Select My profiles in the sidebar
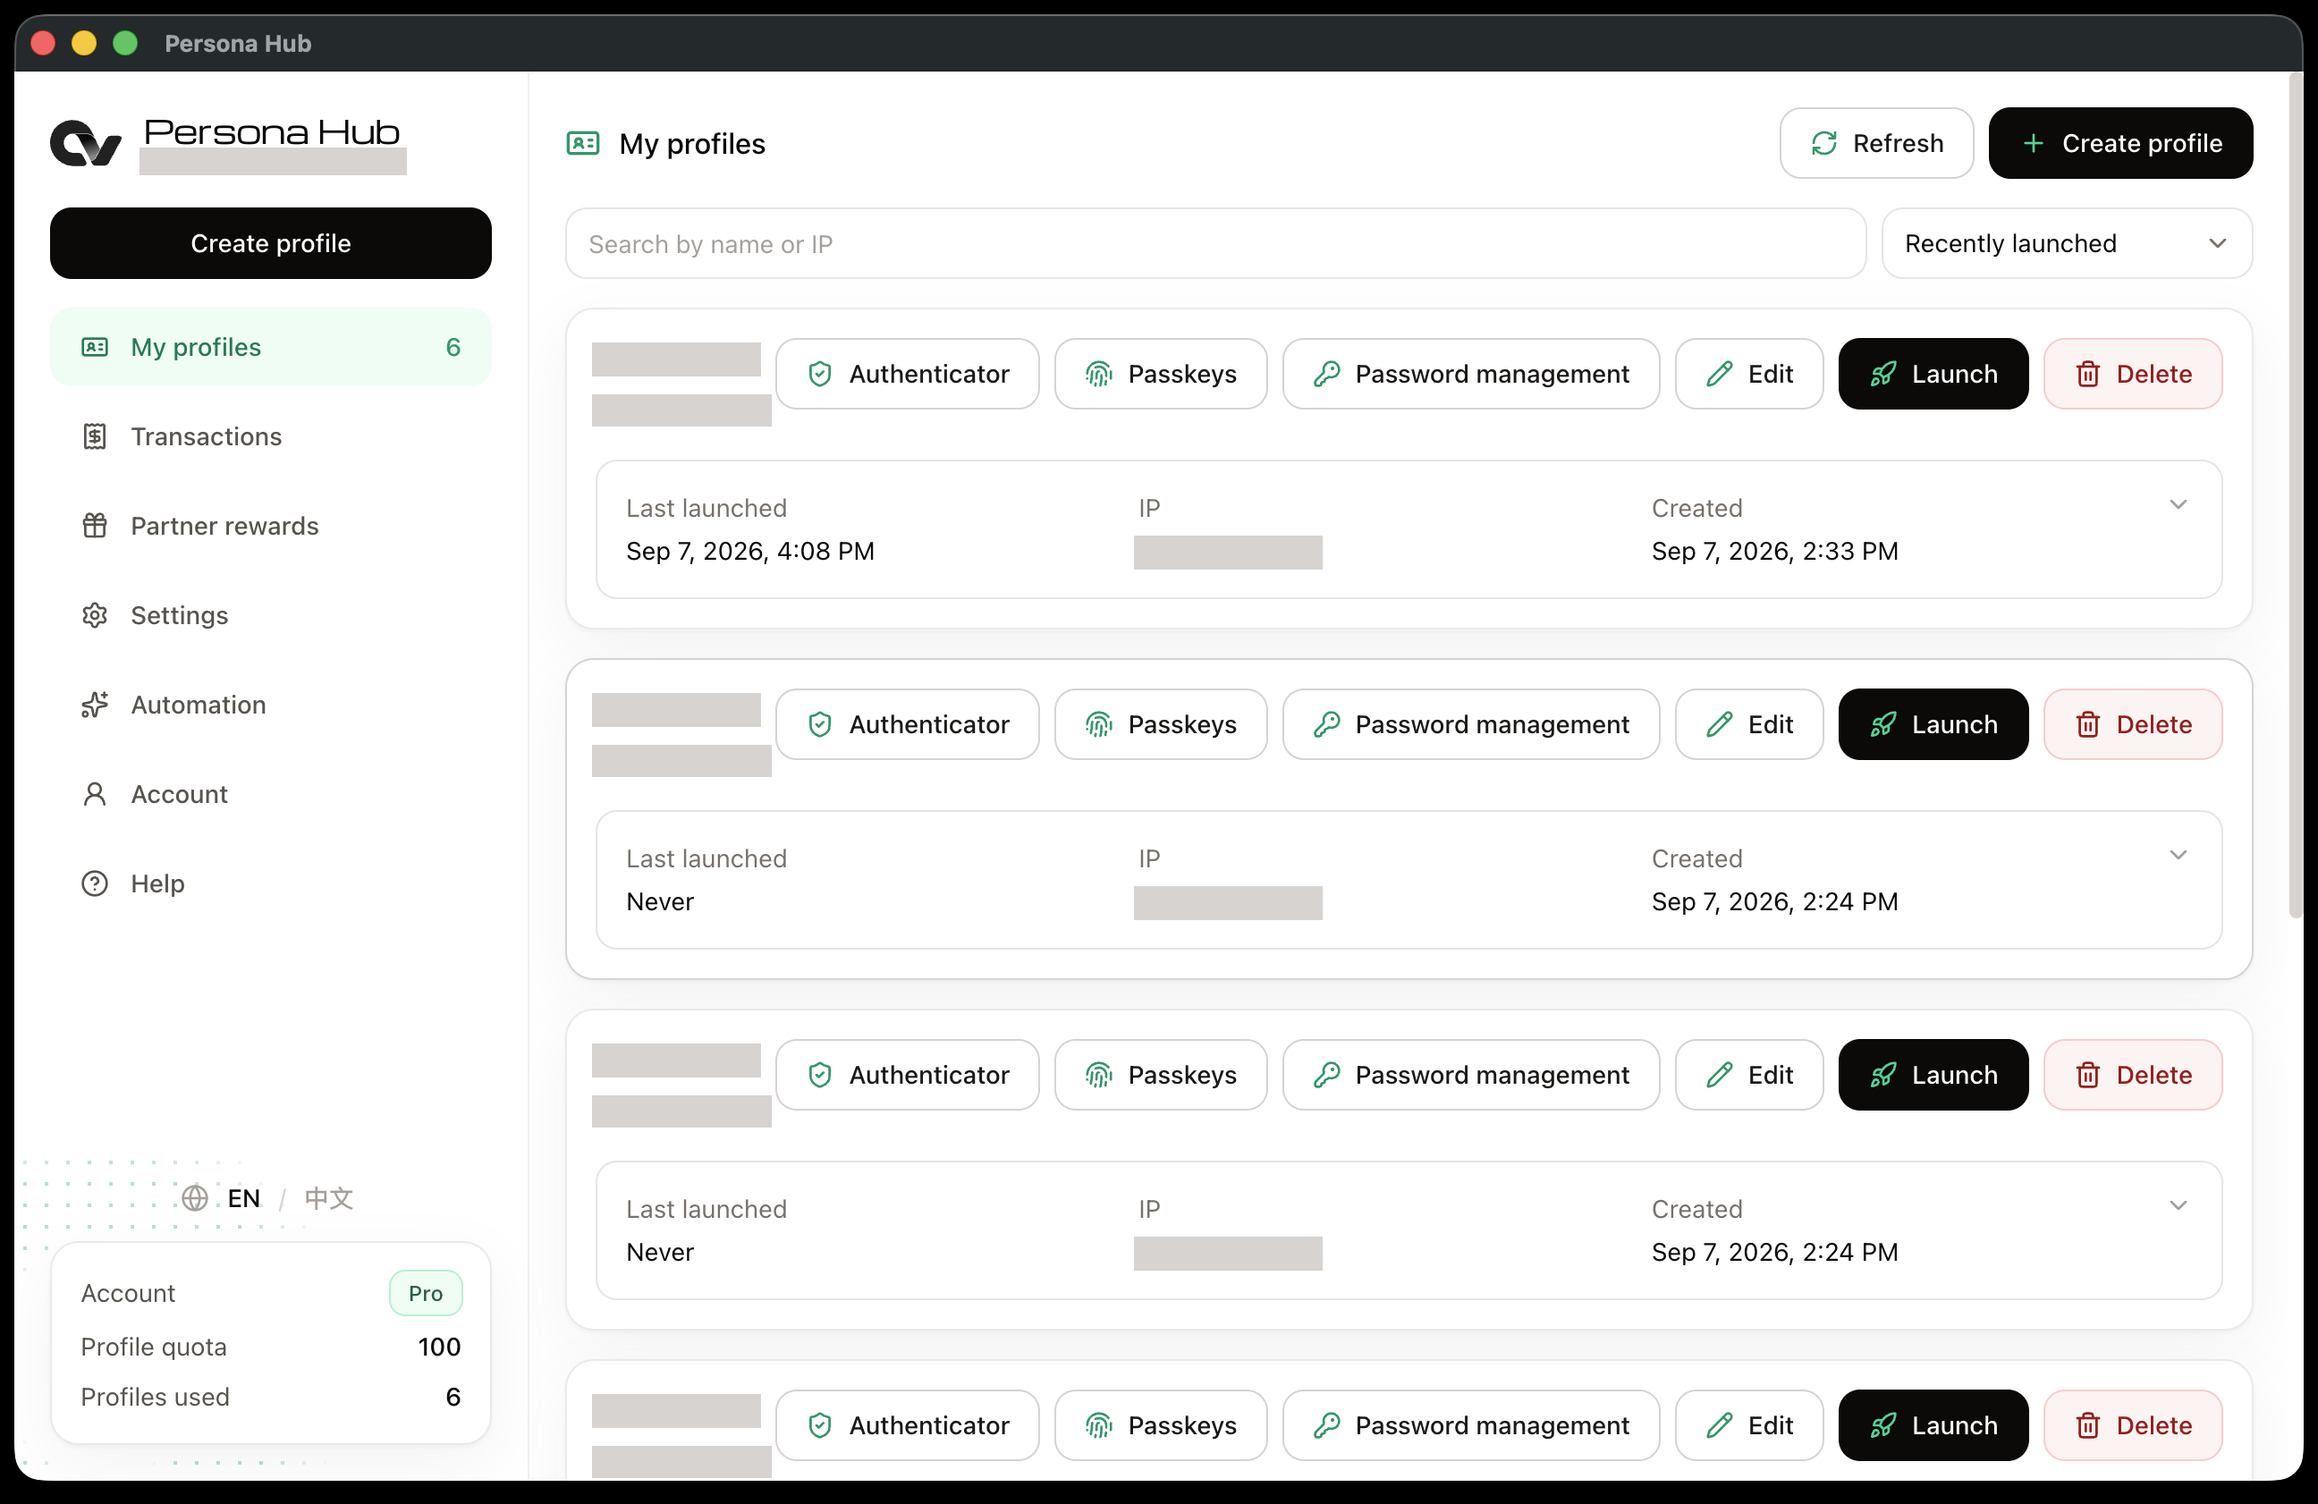Viewport: 2318px width, 1504px height. (x=271, y=347)
